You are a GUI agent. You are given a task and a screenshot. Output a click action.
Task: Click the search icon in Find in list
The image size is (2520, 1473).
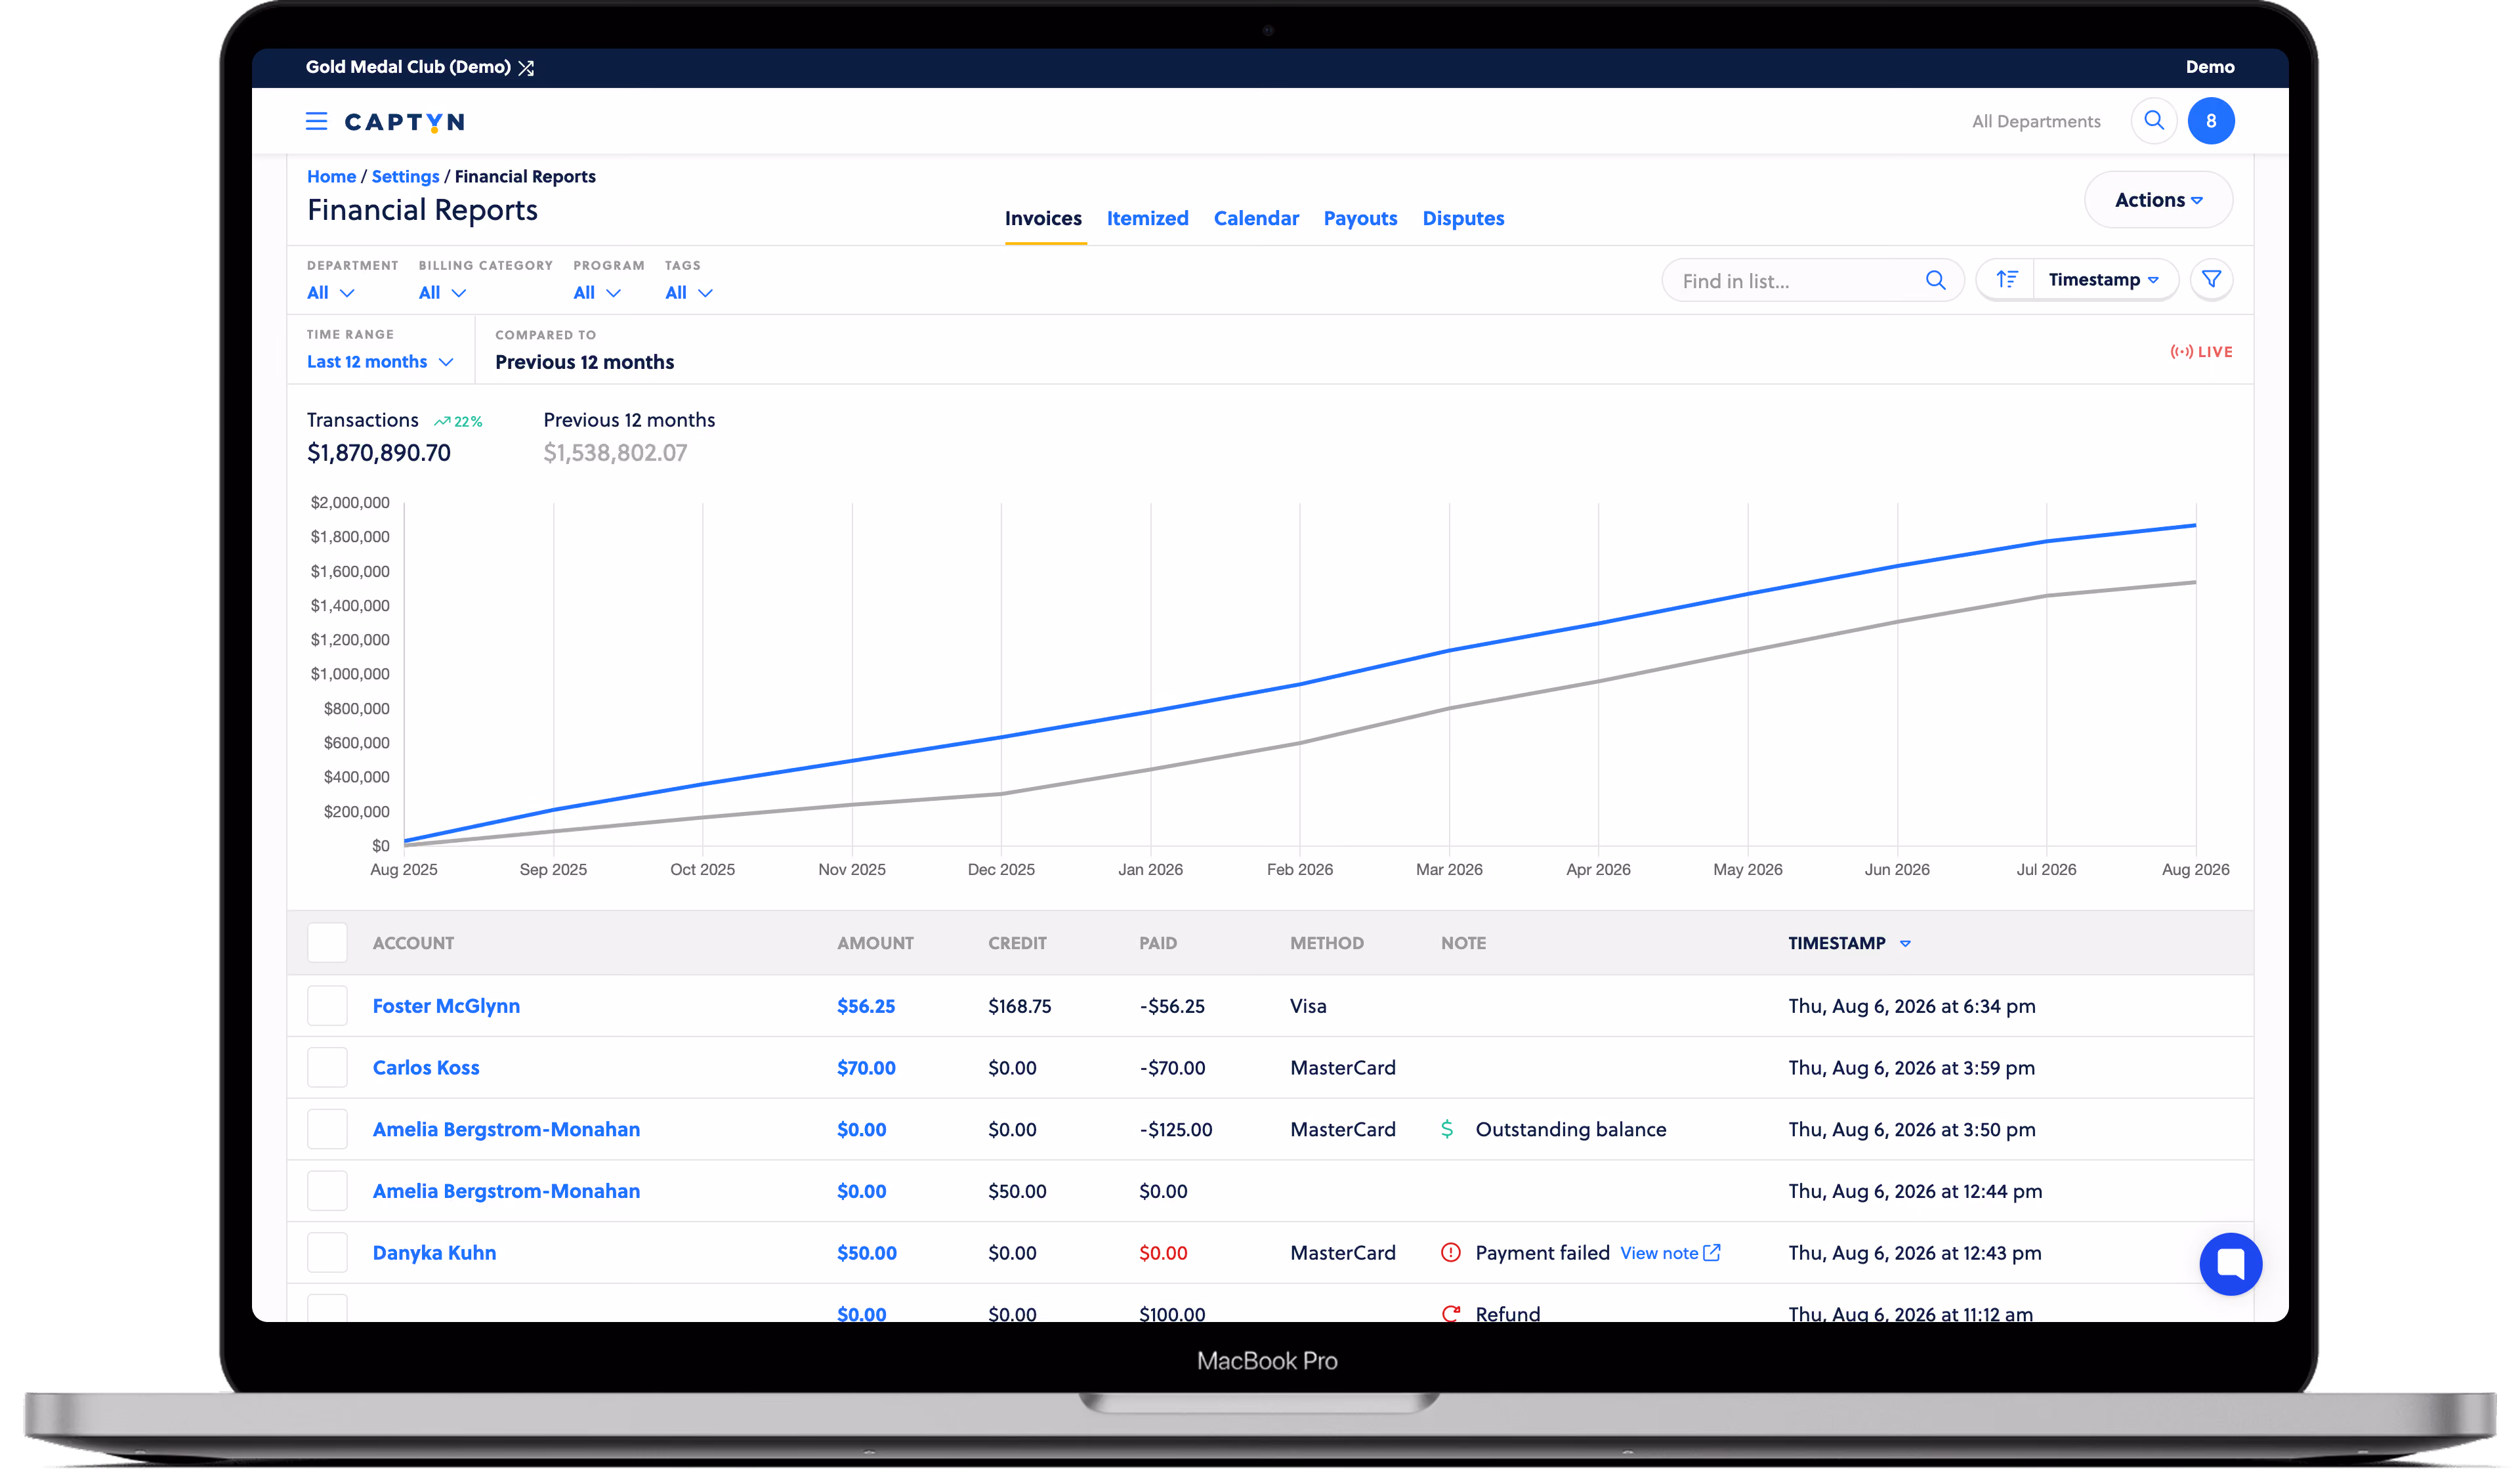tap(1936, 281)
